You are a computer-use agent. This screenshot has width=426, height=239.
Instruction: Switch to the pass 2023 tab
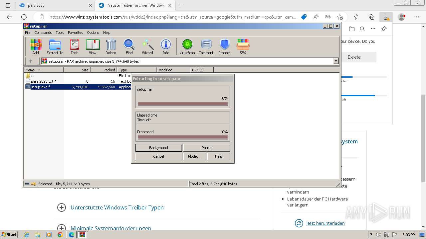[x=55, y=5]
